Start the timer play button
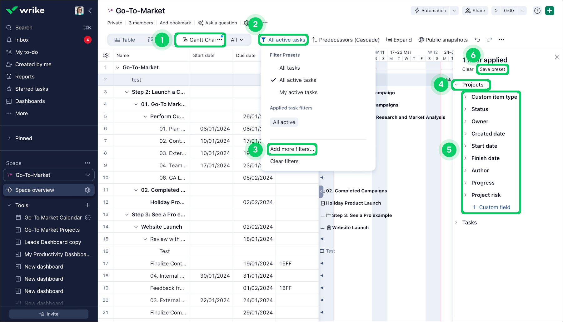 point(496,11)
